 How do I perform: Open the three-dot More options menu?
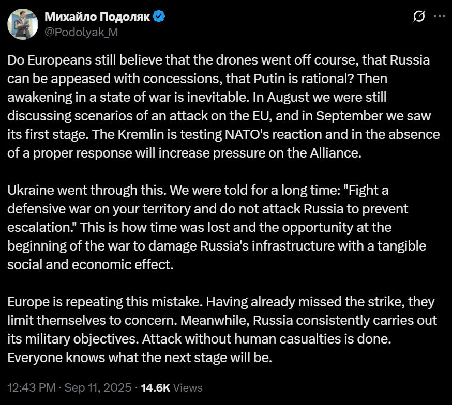click(439, 17)
